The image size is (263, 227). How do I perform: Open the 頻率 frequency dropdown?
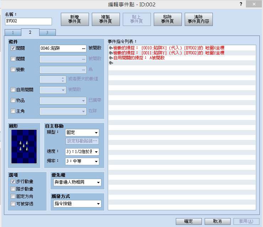82,161
